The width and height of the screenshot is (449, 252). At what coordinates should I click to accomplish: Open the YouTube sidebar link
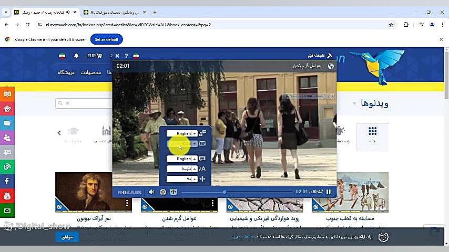click(x=7, y=196)
